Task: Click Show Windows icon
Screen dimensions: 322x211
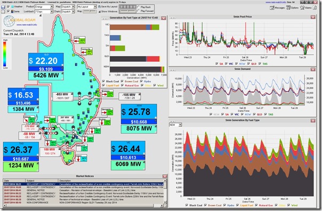Action: tap(99, 12)
